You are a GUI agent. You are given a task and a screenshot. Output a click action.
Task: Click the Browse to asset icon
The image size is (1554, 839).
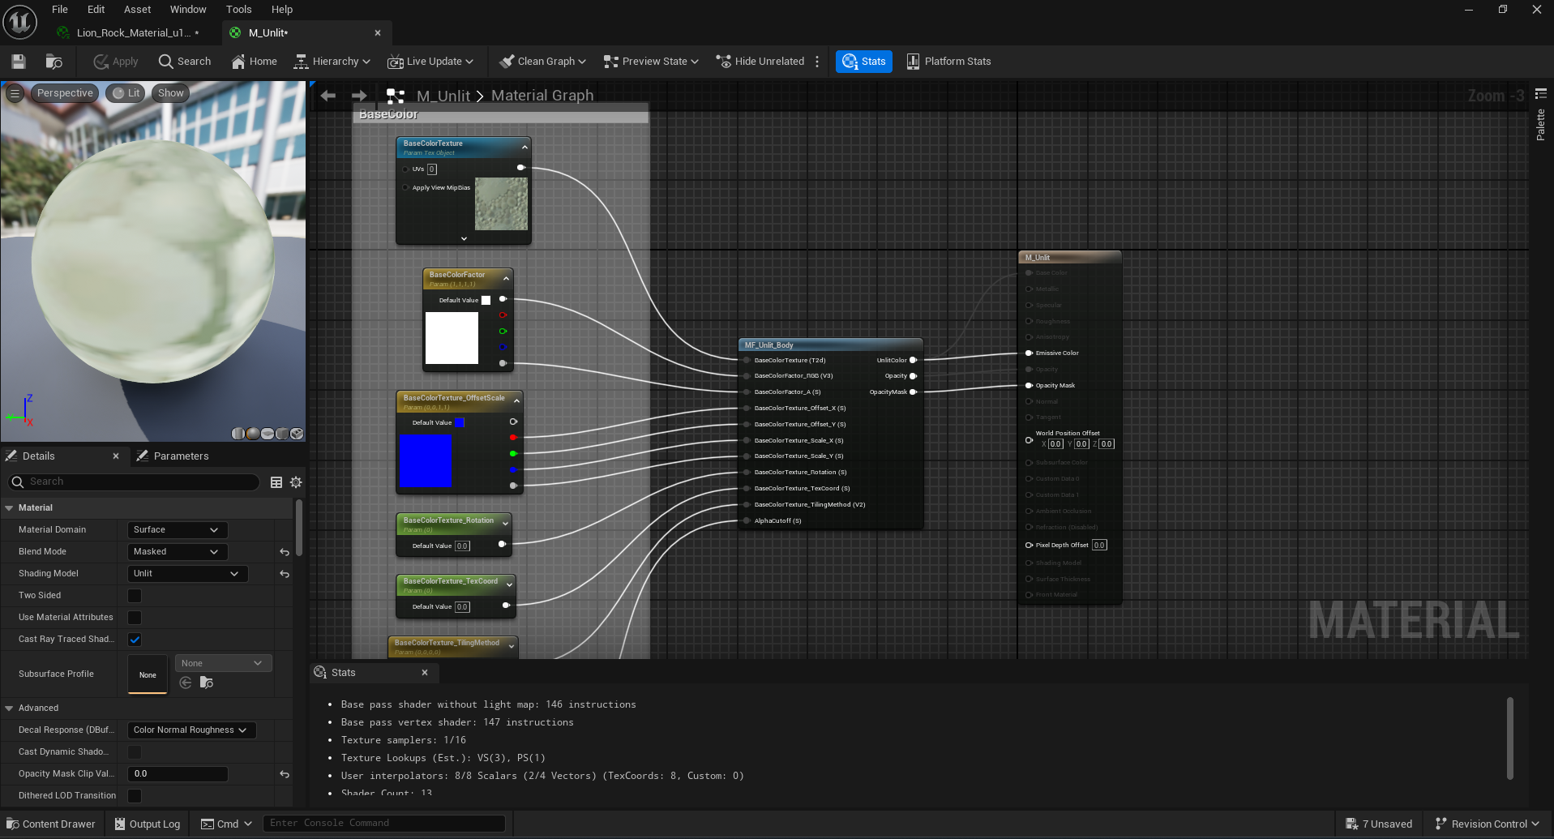pyautogui.click(x=54, y=62)
